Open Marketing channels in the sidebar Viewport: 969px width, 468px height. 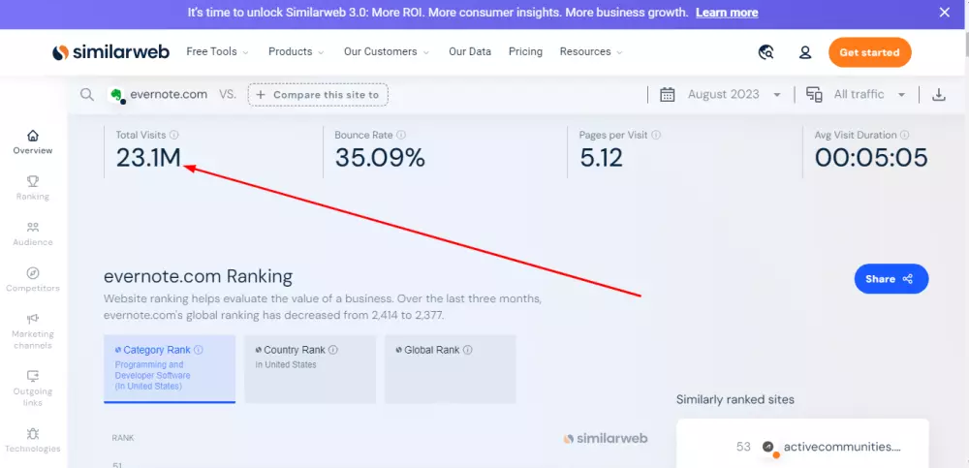[x=33, y=330]
